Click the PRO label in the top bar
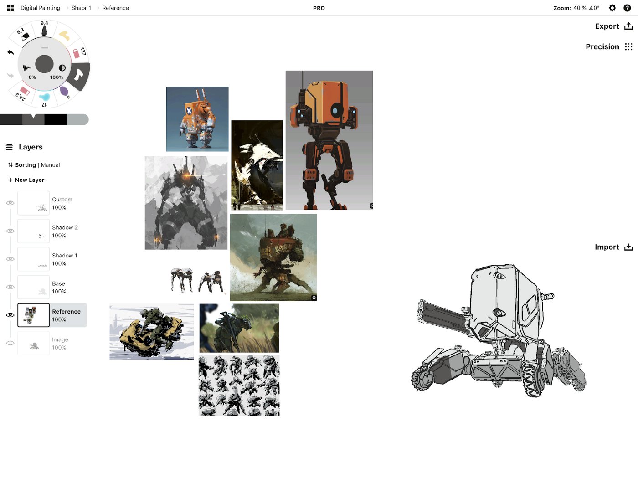 [x=319, y=8]
